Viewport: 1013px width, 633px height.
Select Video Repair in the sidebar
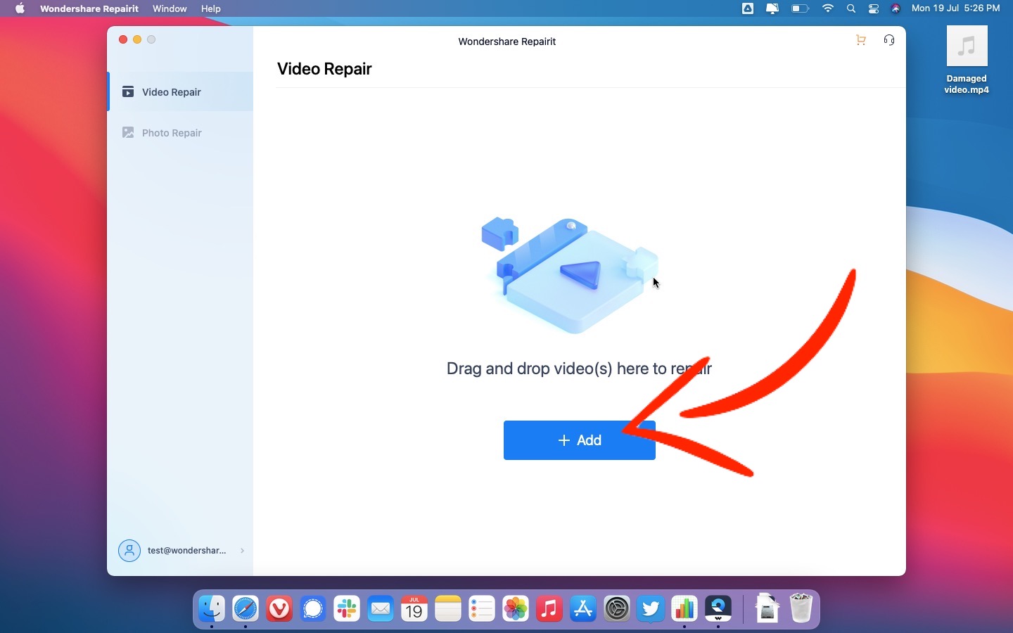click(181, 91)
